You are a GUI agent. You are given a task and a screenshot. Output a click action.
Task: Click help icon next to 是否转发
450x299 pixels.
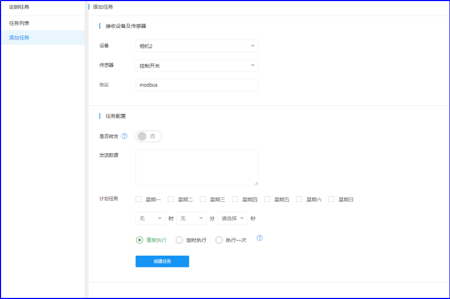coord(125,136)
